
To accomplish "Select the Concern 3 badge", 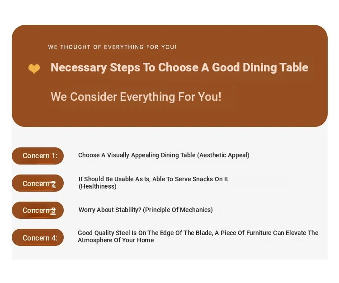I will [x=38, y=210].
